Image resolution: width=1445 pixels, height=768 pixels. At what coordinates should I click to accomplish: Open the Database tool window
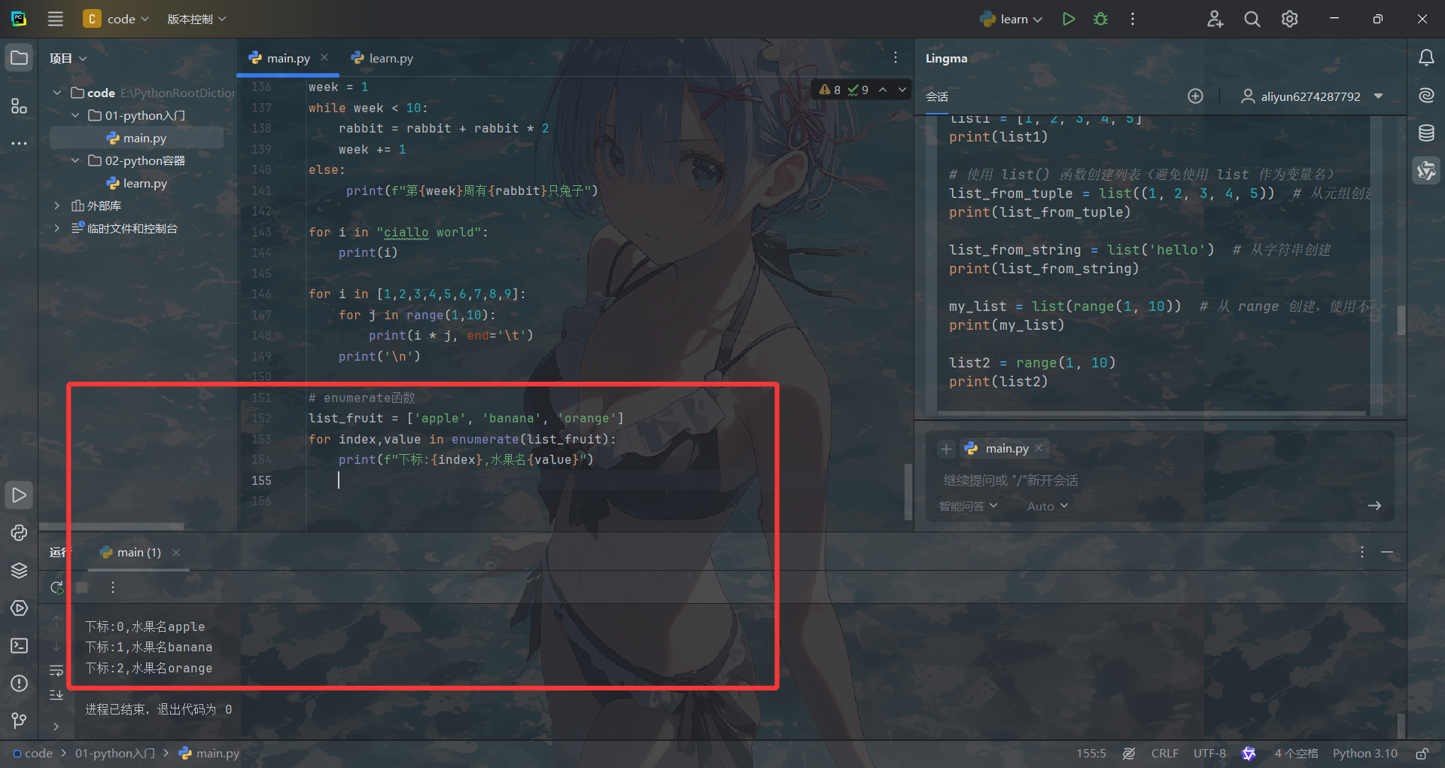click(1426, 133)
